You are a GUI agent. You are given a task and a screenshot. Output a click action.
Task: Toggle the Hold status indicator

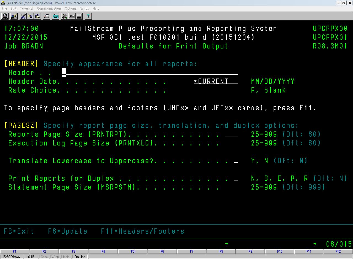click(66, 257)
